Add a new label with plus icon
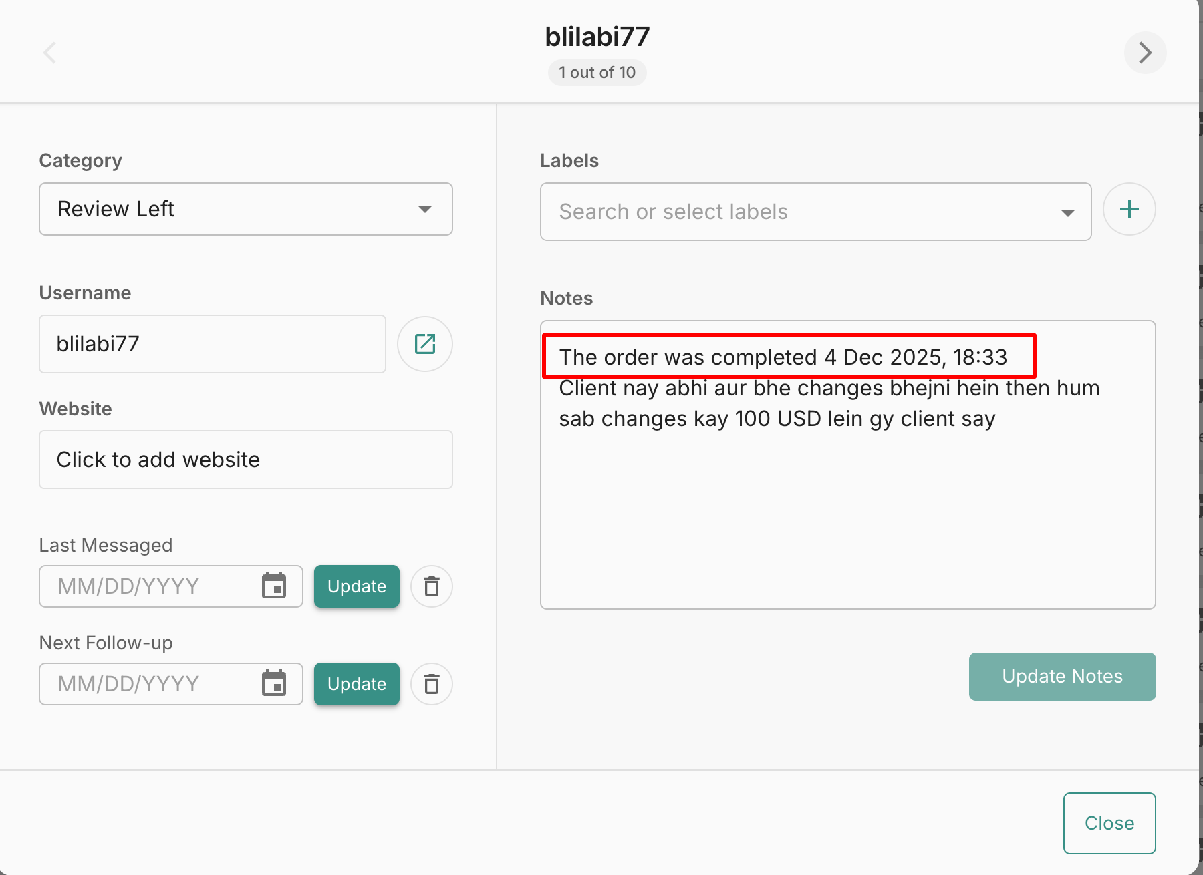 (x=1129, y=210)
